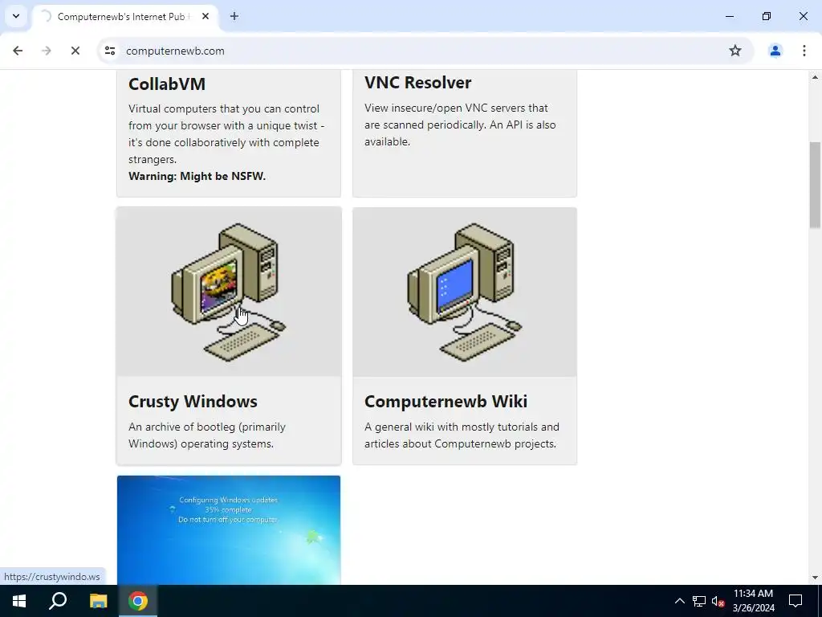This screenshot has height=617, width=822.
Task: Click 'An archive of bootleg' description text
Action: click(207, 435)
